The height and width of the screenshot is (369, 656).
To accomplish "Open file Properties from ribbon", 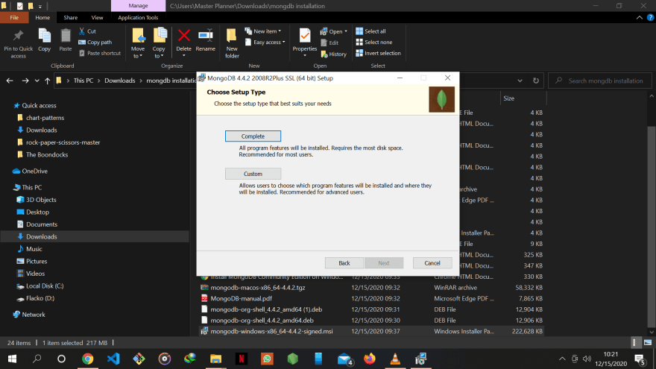I will 305,42.
